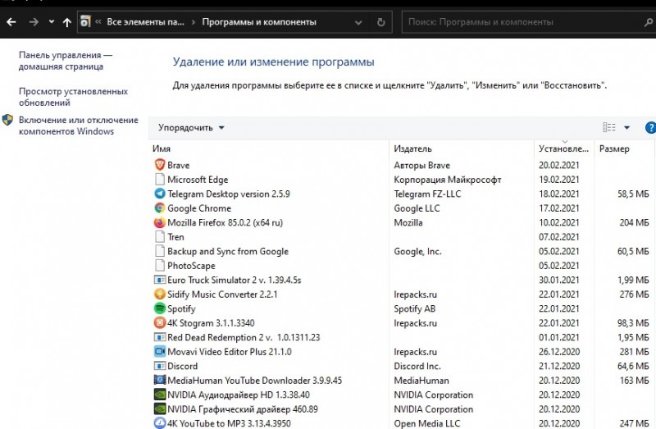Viewport: 656px width, 429px height.
Task: Click the 163 МБ size for MediaHuman
Action: [634, 381]
